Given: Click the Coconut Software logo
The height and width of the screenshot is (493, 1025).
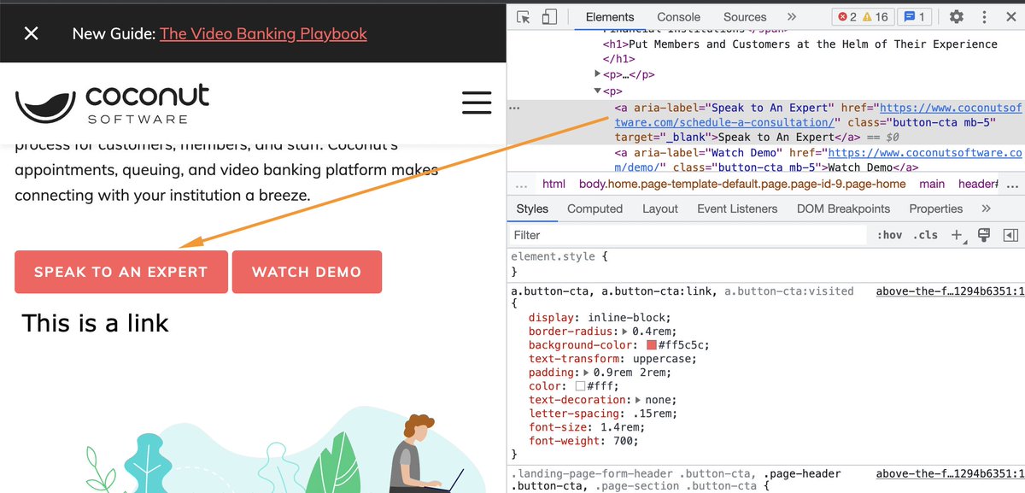Looking at the screenshot, I should point(113,103).
